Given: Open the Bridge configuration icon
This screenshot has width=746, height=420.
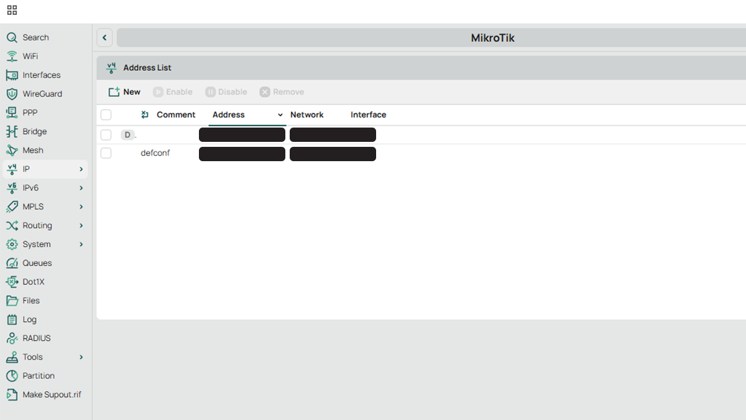Looking at the screenshot, I should tap(12, 131).
